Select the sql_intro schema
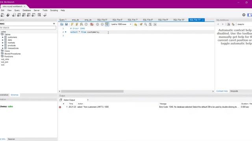Image resolution: width=252 pixels, height=141 pixels. click(5, 59)
